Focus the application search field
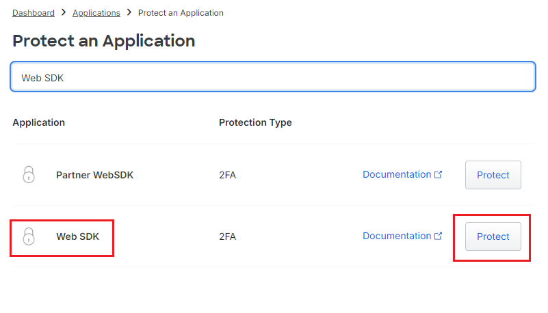Viewport: 548px width, 313px height. pyautogui.click(x=272, y=78)
